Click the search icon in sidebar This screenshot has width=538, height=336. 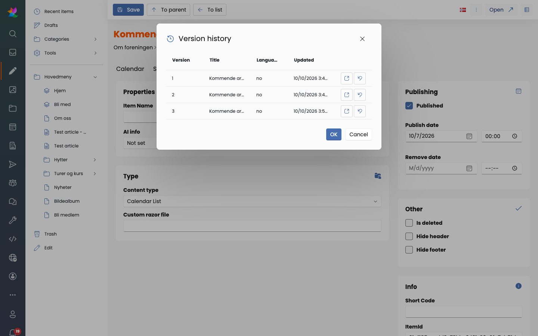(13, 34)
